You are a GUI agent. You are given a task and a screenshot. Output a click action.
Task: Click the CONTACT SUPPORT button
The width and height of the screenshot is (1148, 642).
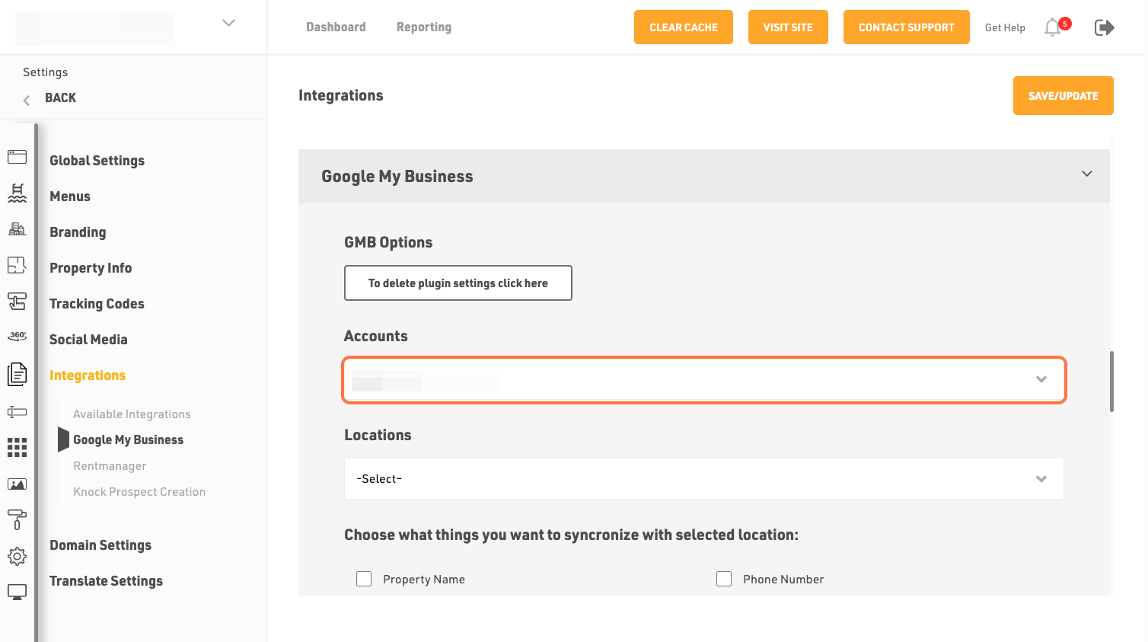907,27
